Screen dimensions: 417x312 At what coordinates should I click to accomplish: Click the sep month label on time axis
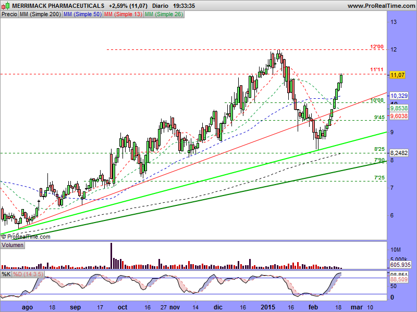(x=75, y=307)
